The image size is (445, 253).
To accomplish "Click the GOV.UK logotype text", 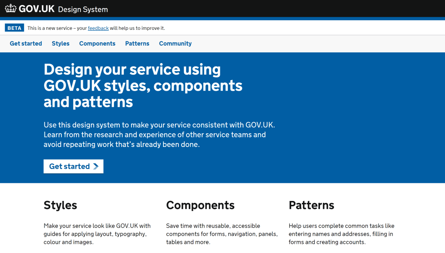I will pos(36,9).
